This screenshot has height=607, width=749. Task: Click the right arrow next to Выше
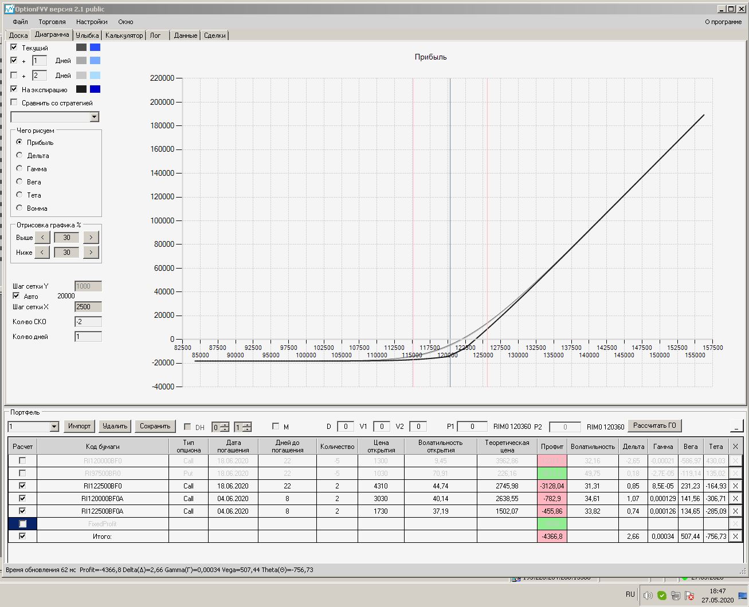pyautogui.click(x=91, y=238)
